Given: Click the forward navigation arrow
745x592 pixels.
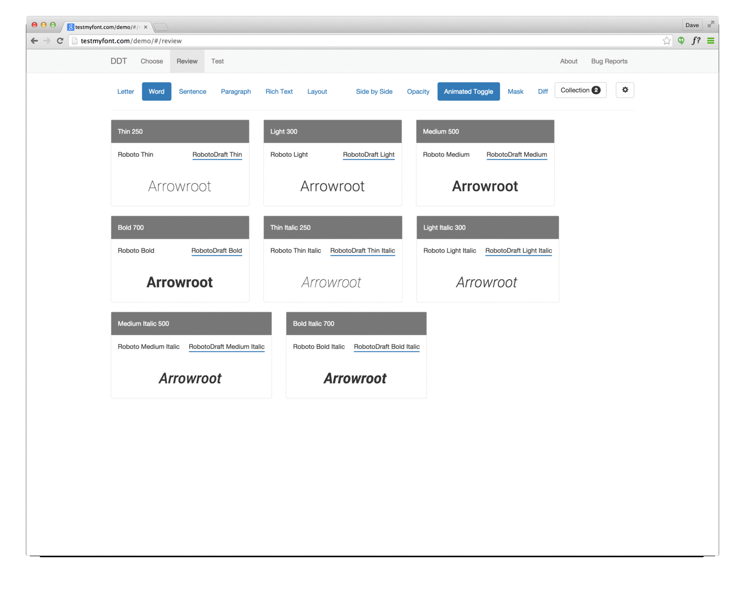Looking at the screenshot, I should coord(47,41).
